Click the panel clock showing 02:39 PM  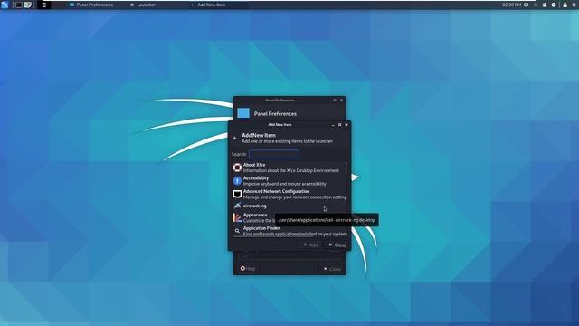tap(511, 5)
